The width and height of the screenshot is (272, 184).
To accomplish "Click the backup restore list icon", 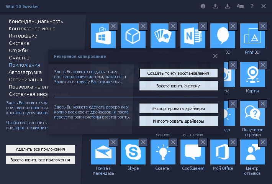I will [240, 6].
